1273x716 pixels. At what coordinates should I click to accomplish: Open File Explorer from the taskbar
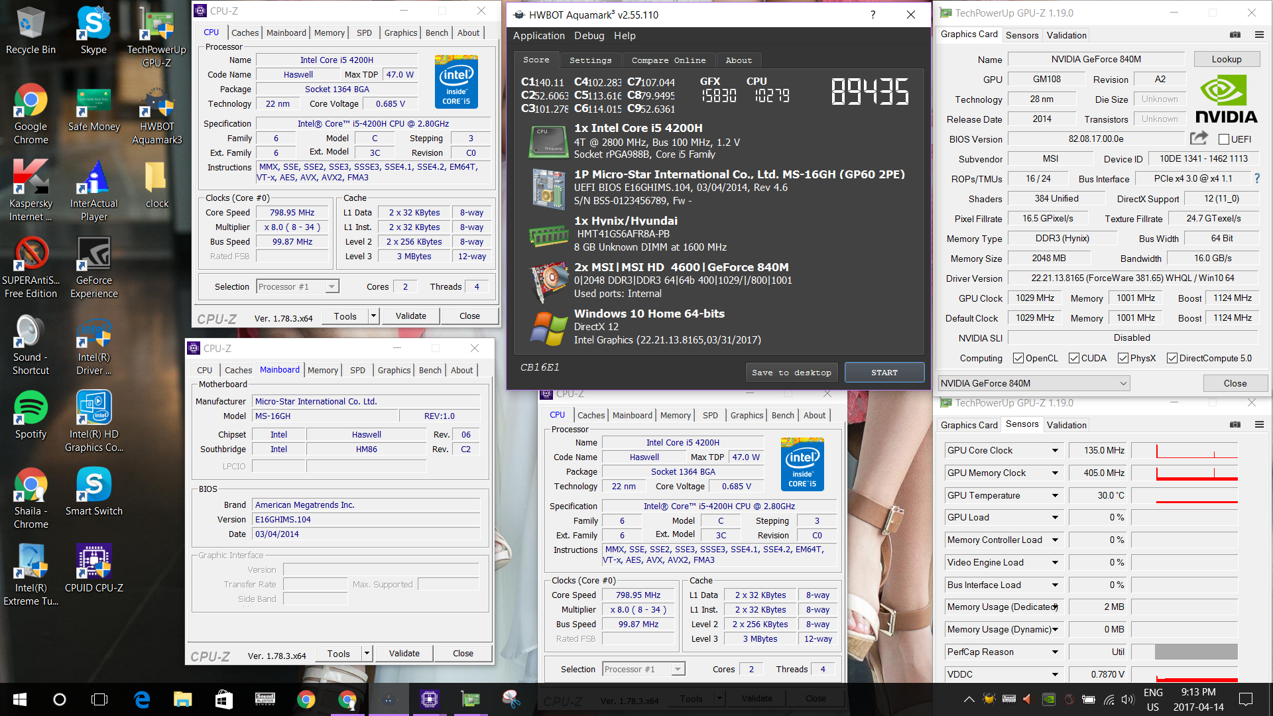point(182,699)
